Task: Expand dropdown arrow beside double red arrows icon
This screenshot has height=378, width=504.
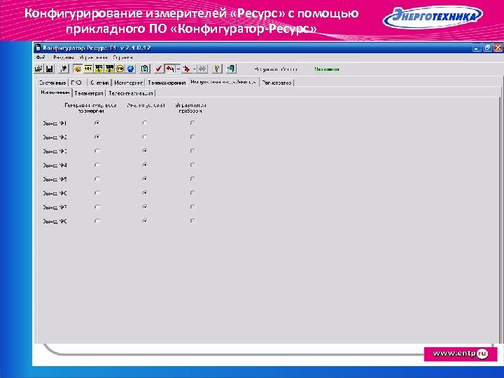Action: coord(178,69)
